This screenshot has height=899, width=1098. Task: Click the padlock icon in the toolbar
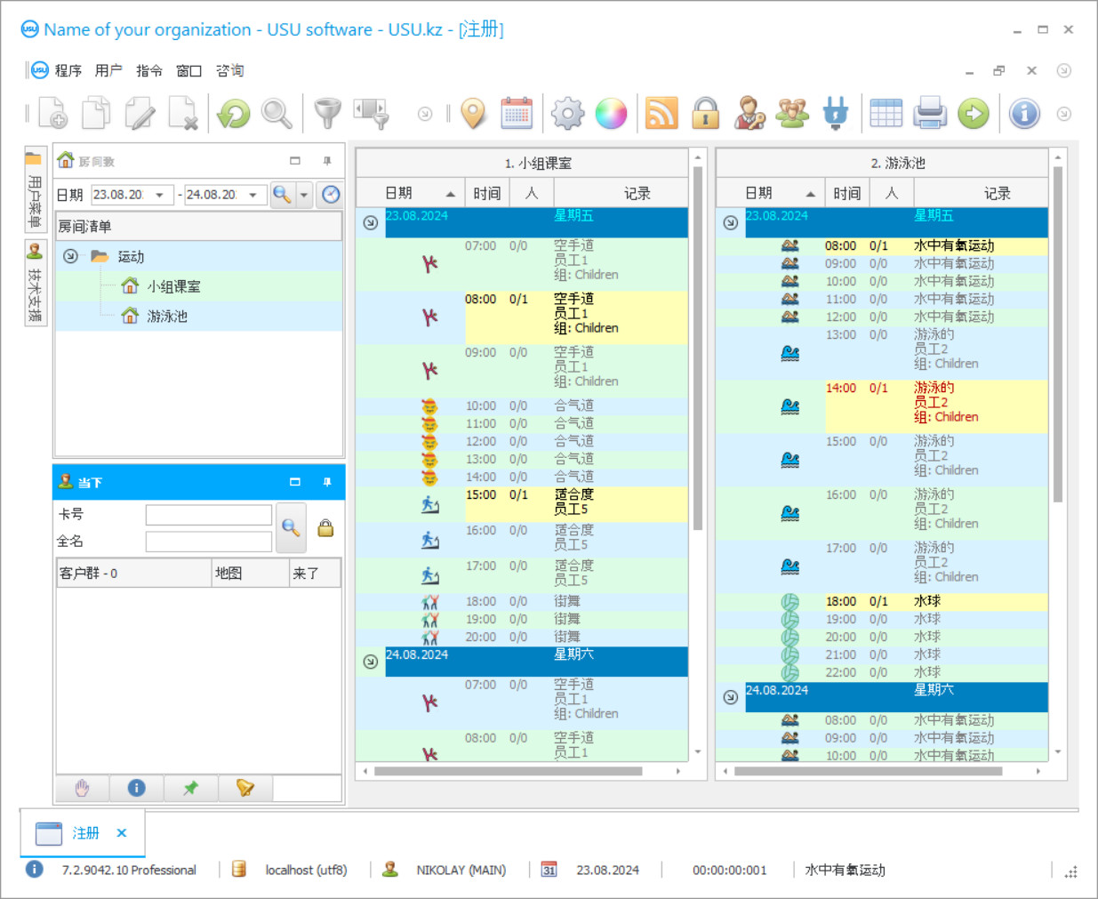(706, 114)
